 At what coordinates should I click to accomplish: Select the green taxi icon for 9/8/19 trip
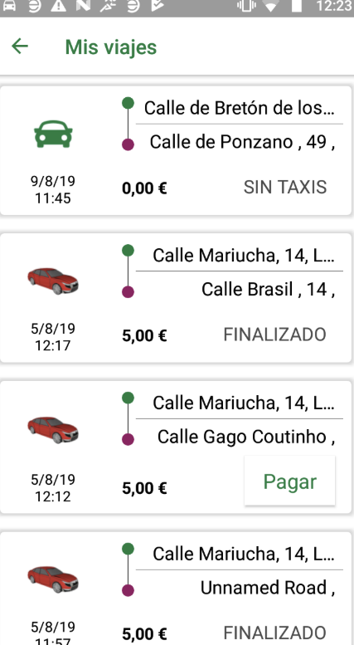53,134
